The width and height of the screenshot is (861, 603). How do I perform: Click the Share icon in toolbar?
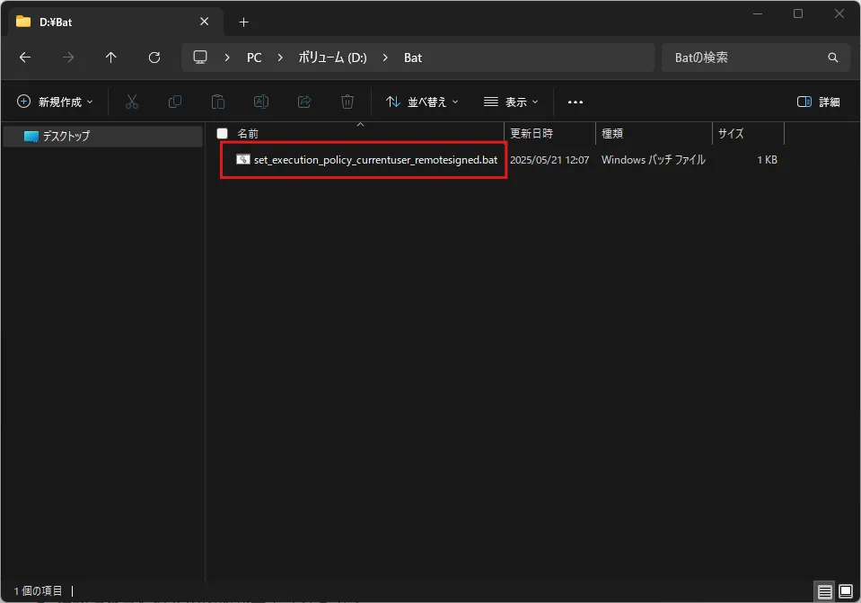(x=304, y=102)
